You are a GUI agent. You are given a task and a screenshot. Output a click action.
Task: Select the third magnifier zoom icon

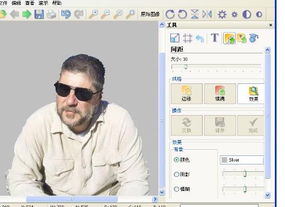pyautogui.click(x=118, y=14)
